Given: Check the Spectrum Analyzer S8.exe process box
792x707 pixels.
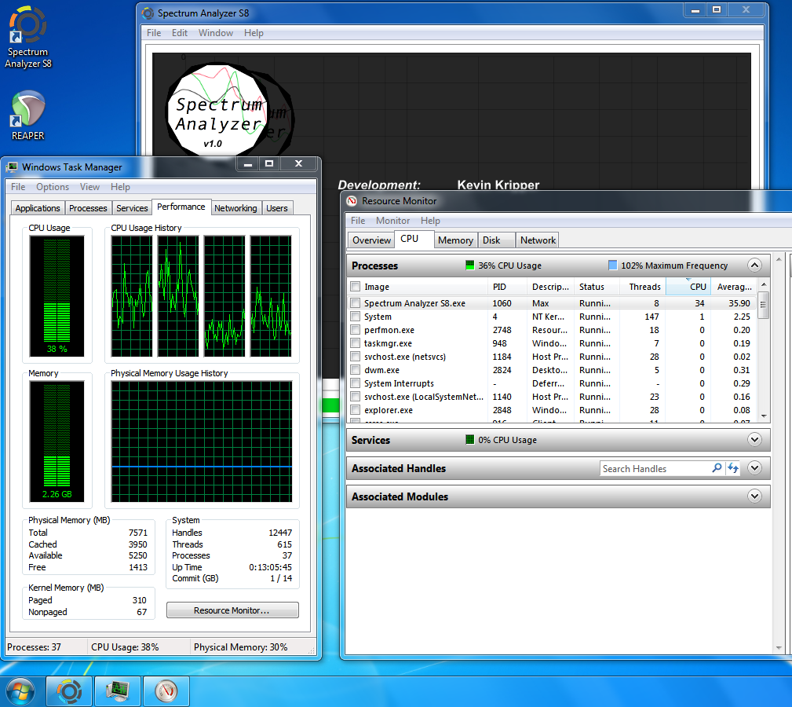Looking at the screenshot, I should pos(356,303).
